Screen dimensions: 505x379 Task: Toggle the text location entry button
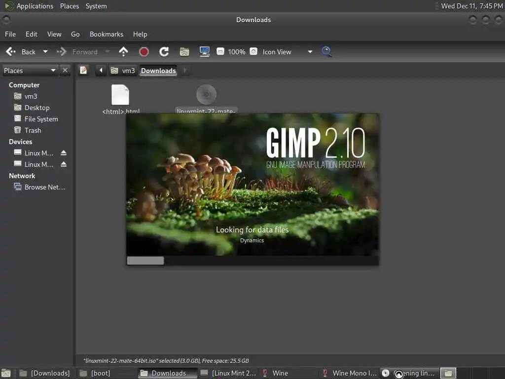(83, 70)
